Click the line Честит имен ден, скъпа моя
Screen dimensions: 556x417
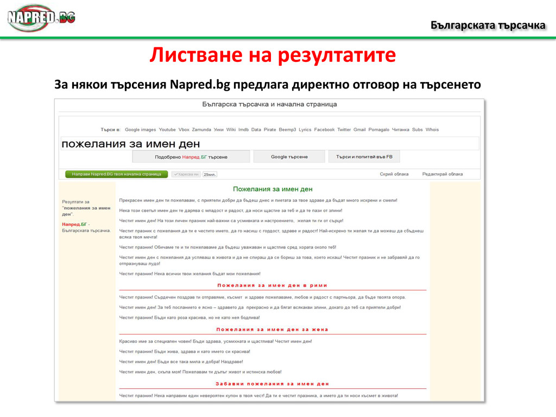200,372
